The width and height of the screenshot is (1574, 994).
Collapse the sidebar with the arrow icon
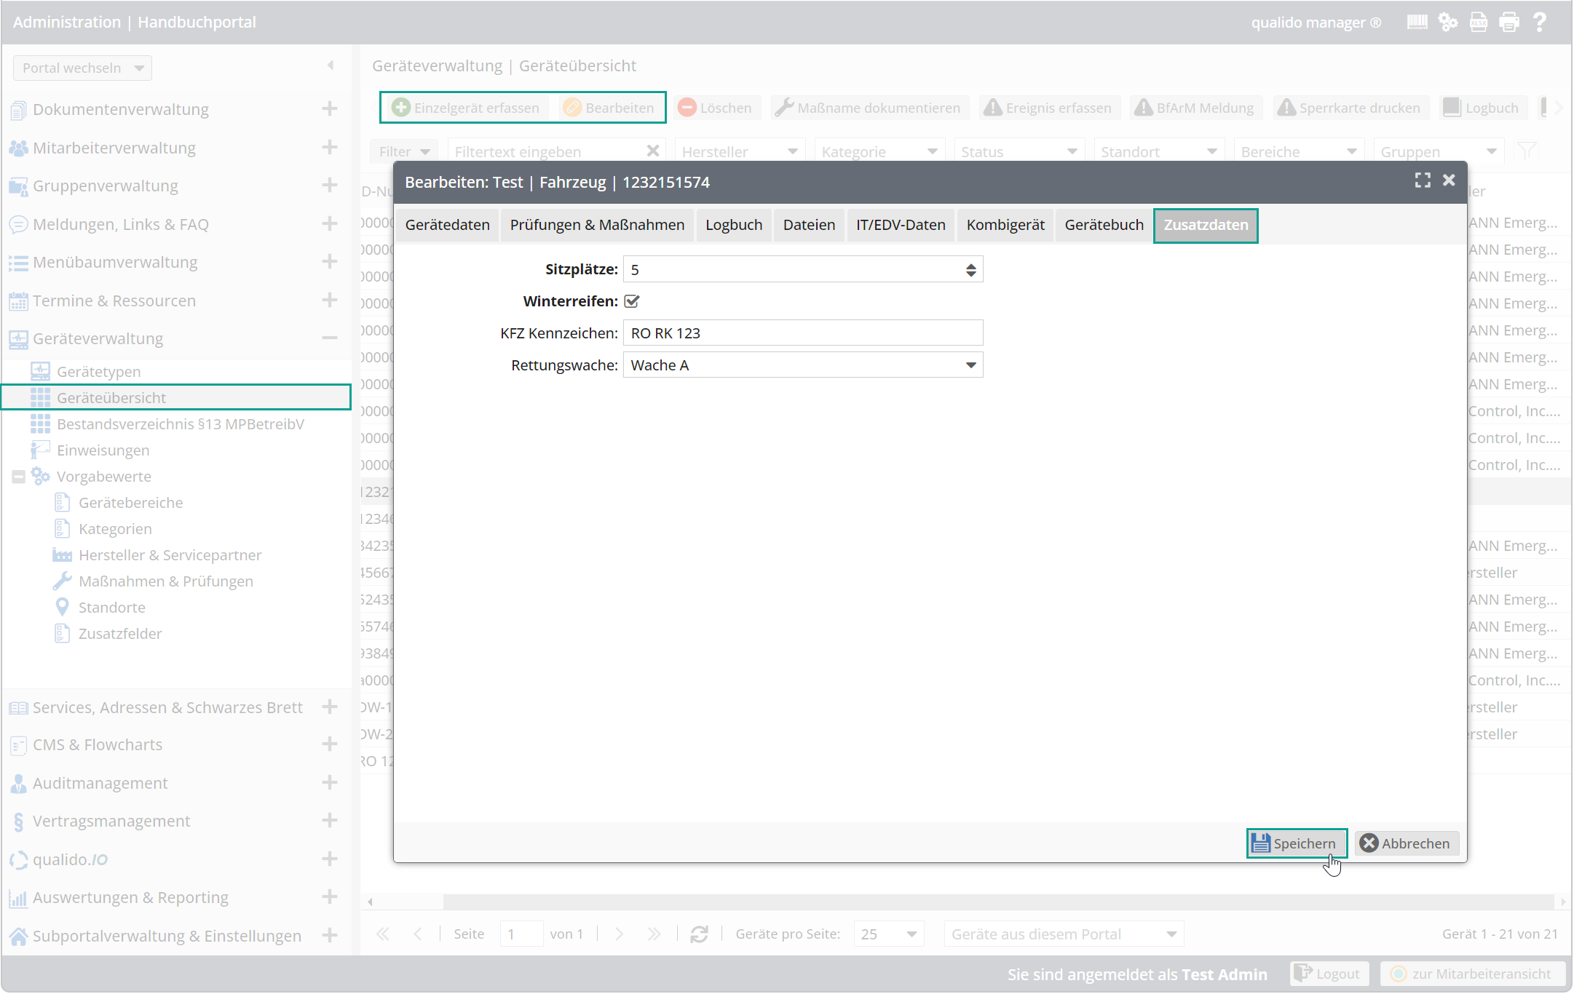(x=331, y=65)
